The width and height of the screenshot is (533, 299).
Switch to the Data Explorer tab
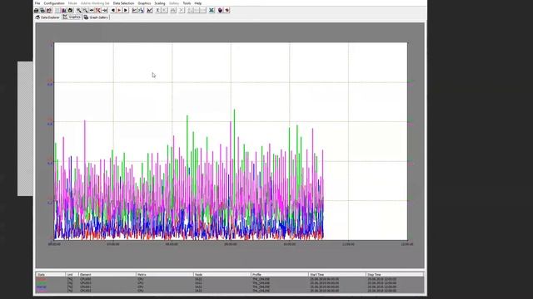coord(47,17)
